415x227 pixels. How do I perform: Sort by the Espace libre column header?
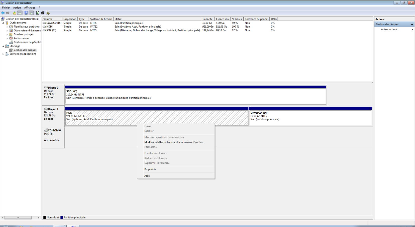click(x=223, y=19)
